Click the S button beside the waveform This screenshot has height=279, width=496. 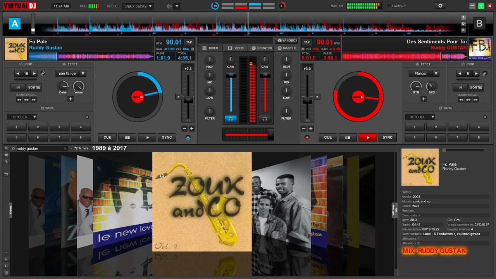463,17
